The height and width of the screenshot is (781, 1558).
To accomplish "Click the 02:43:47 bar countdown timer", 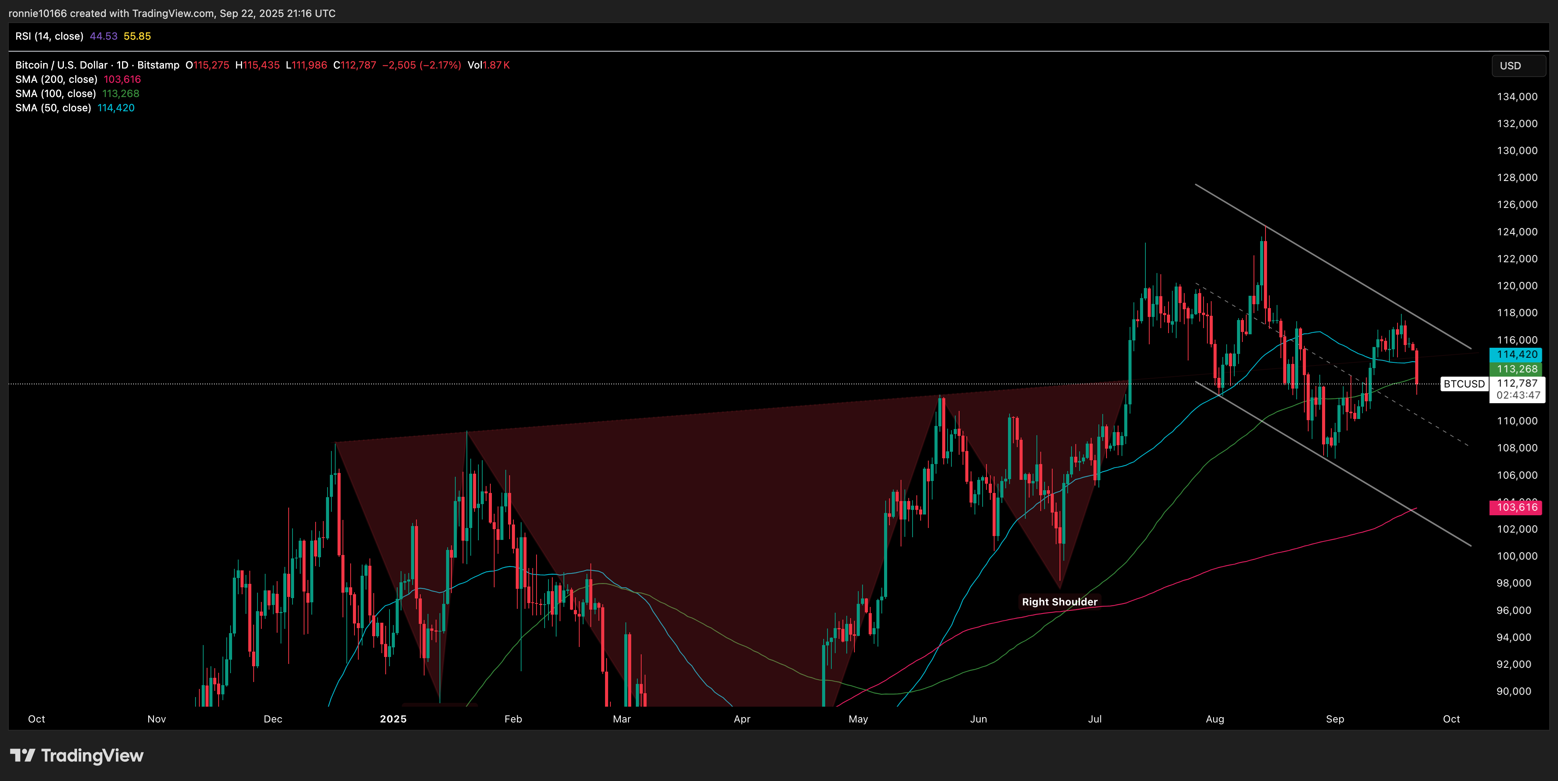I will (x=1518, y=395).
